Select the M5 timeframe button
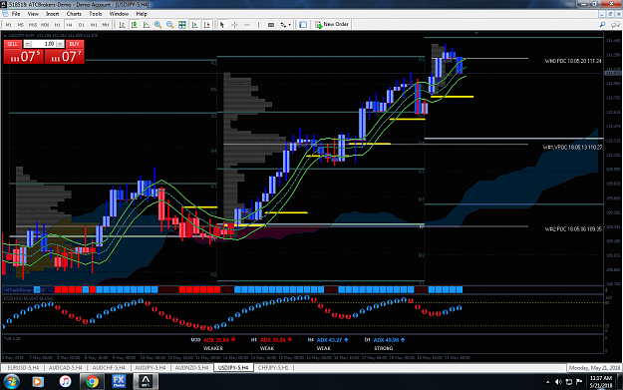 (20, 25)
